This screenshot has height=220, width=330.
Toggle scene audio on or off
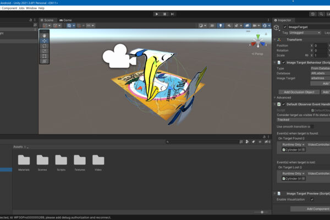(x=229, y=25)
